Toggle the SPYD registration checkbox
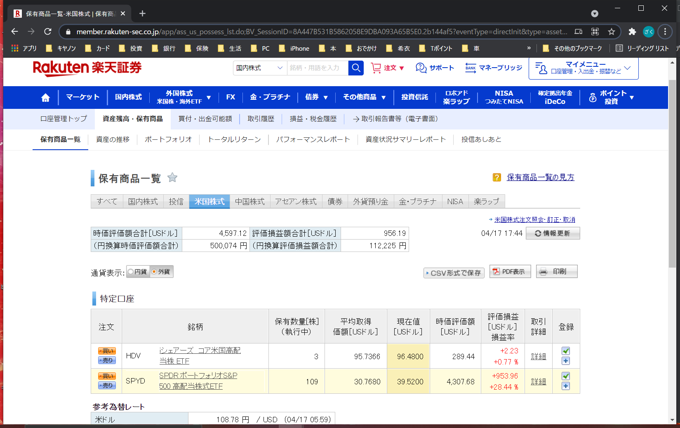The width and height of the screenshot is (680, 428). 566,376
